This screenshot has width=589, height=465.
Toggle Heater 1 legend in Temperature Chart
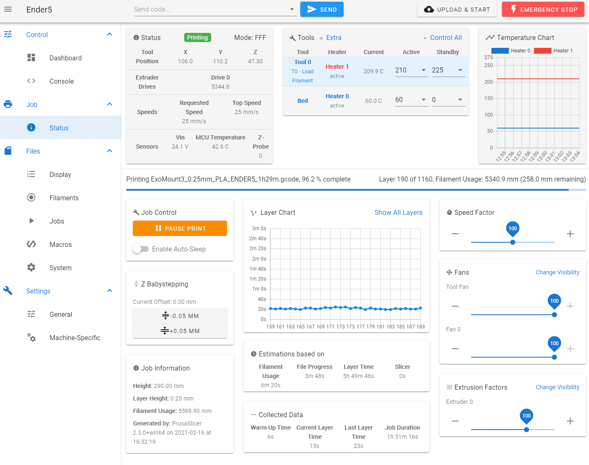(553, 51)
